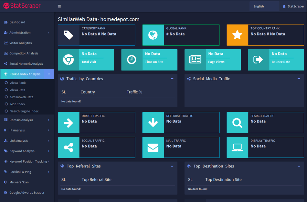The height and width of the screenshot is (202, 307).
Task: Click the Direct Traffic arrow icon
Action: coord(69,123)
